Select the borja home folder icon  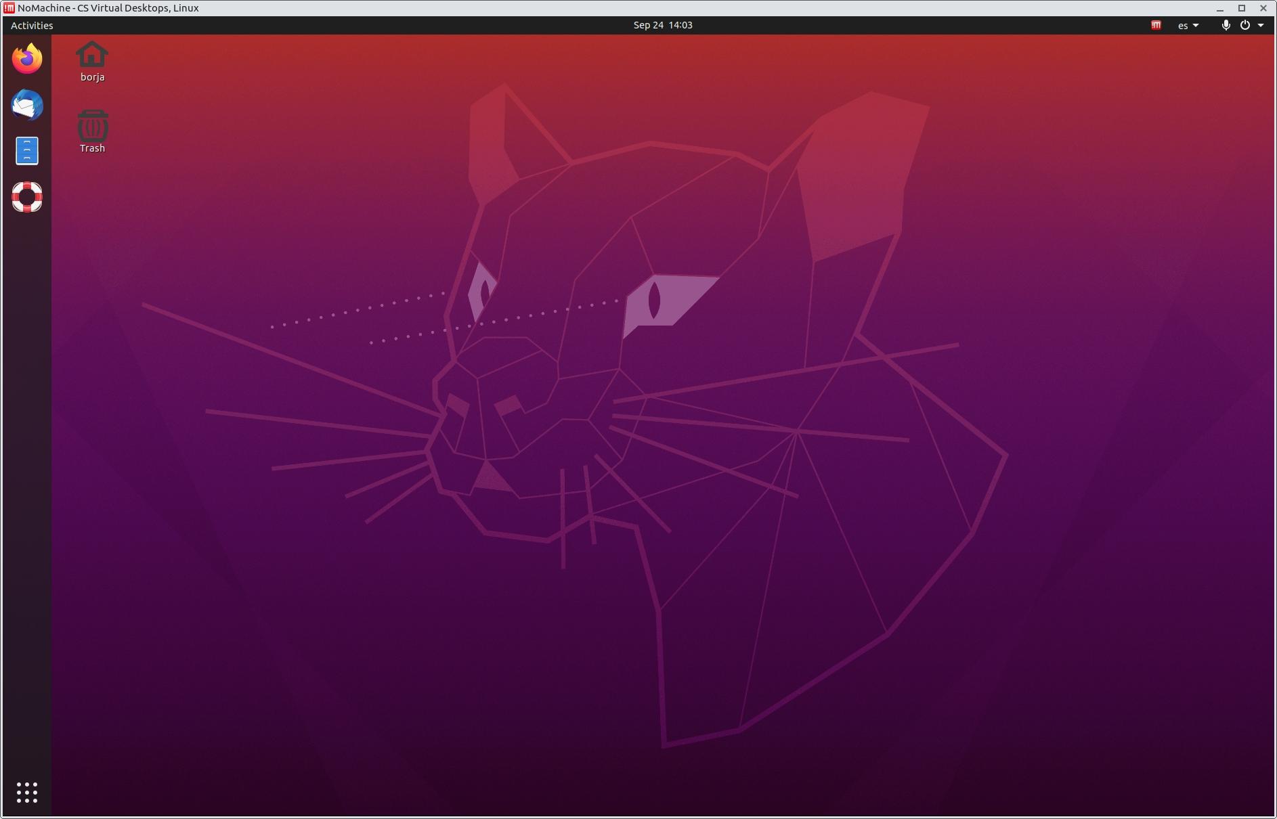(x=92, y=56)
